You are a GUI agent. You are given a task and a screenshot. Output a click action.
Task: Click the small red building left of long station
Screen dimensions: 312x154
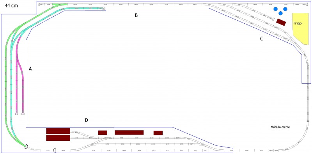click(103, 133)
